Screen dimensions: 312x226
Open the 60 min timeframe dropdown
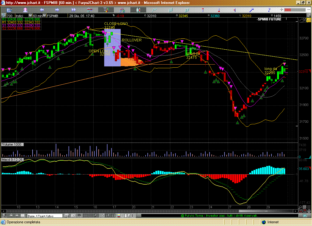(x=44, y=16)
